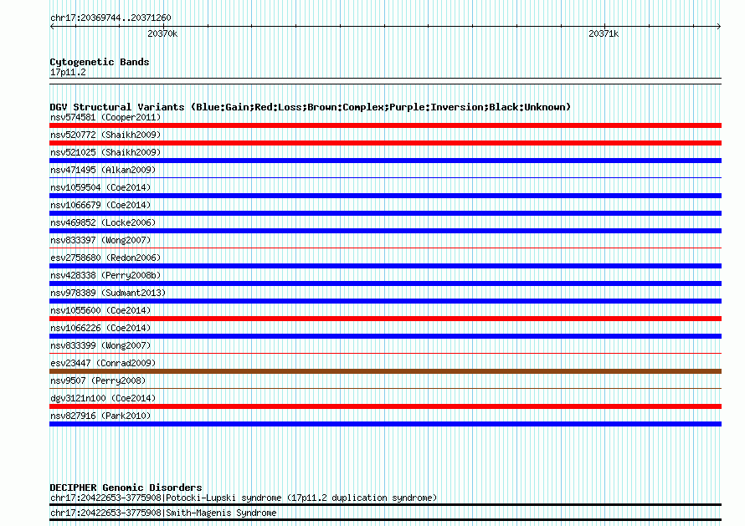Select the blue nsv1059504 gain bar
745x526 pixels.
point(385,196)
